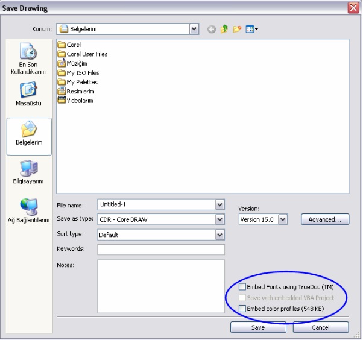The image size is (363, 340).
Task: Expand the Konum location dropdown
Action: (x=194, y=29)
